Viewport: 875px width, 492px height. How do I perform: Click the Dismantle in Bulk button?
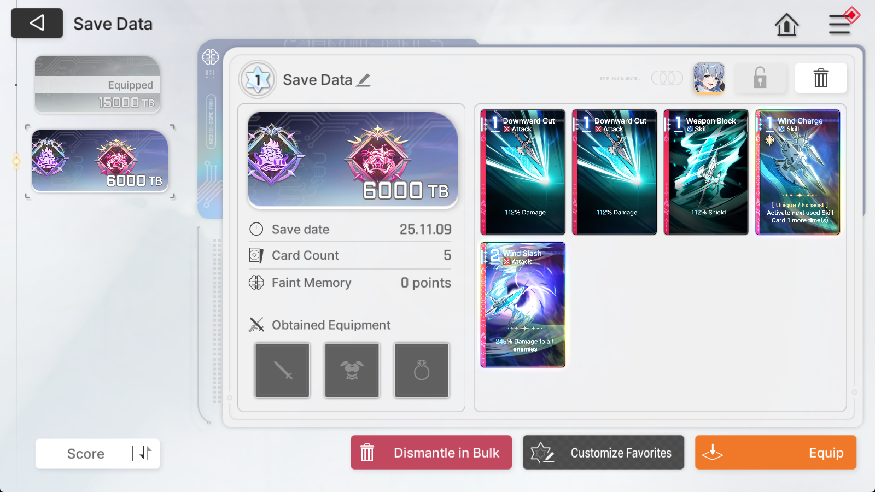431,453
